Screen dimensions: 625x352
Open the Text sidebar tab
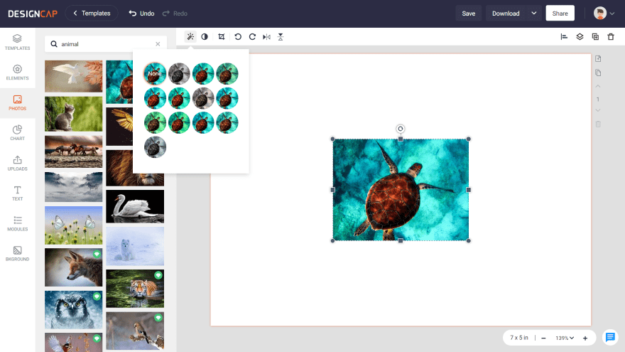click(17, 193)
